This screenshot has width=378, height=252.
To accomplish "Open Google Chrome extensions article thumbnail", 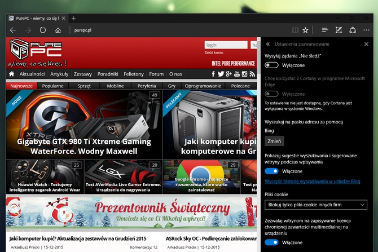I will tap(201, 176).
